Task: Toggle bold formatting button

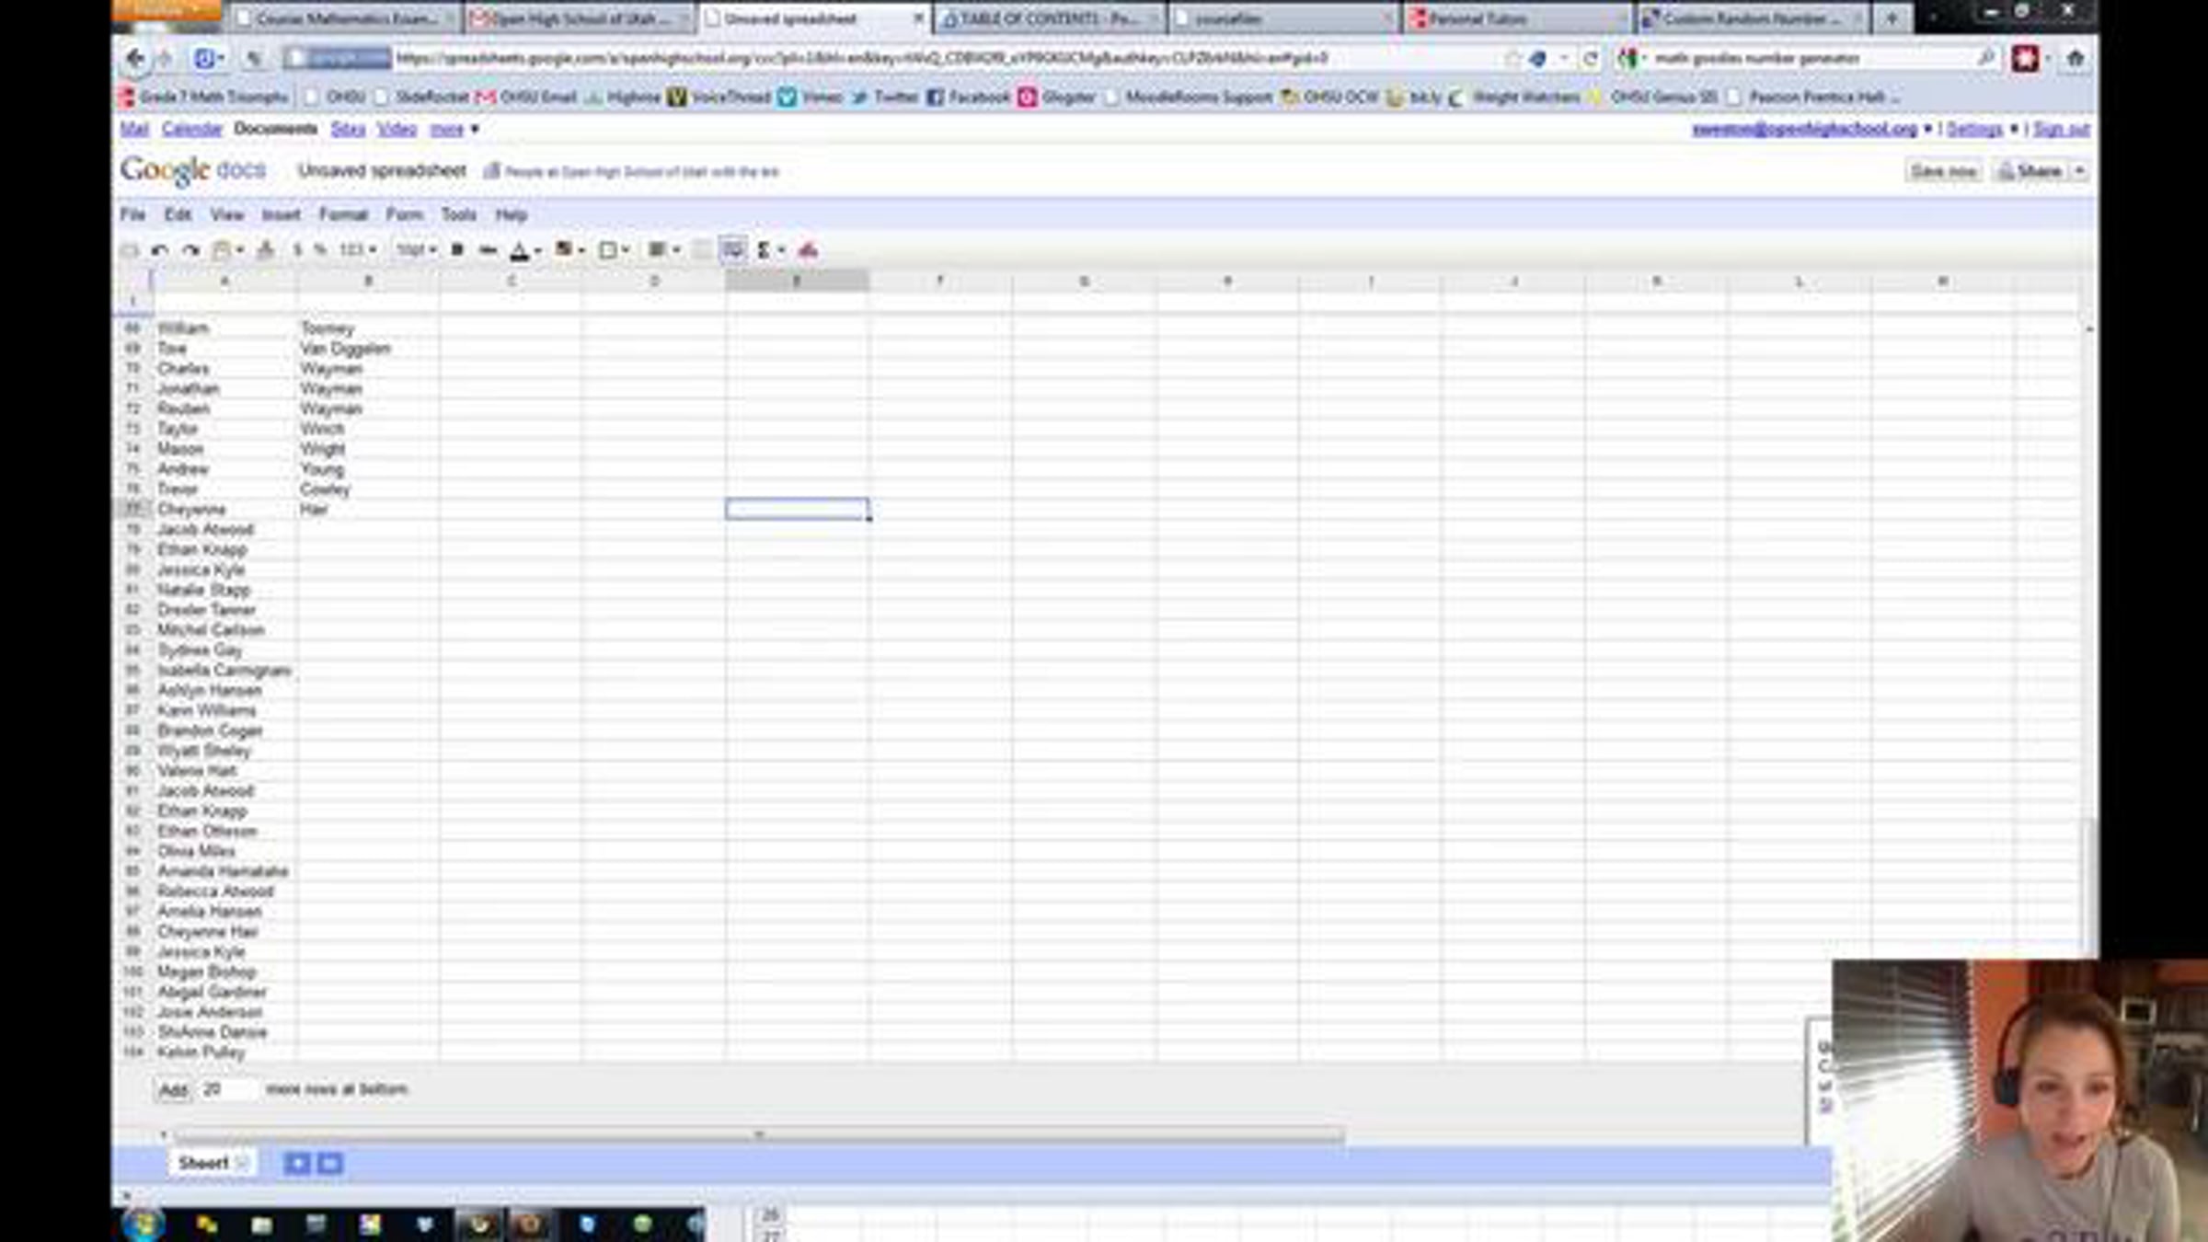Action: pyautogui.click(x=457, y=250)
